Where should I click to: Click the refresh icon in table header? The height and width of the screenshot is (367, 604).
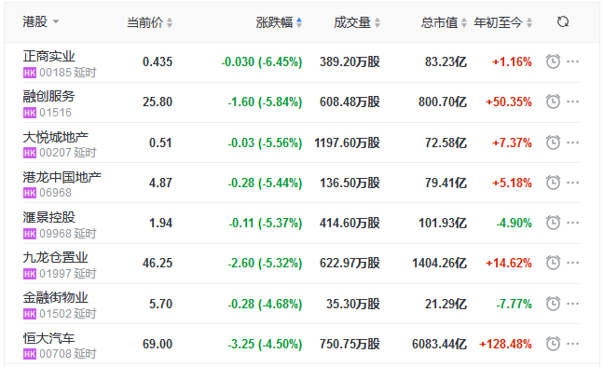pos(563,22)
